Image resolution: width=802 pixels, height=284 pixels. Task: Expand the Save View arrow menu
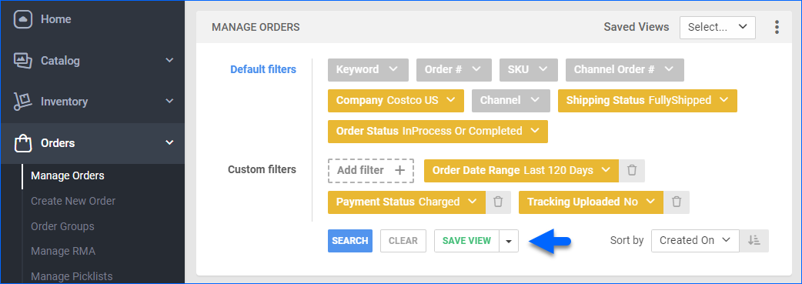tap(509, 241)
